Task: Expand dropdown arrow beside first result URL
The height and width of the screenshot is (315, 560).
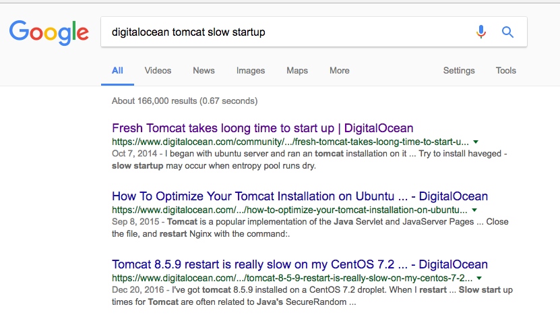Action: pyautogui.click(x=476, y=142)
